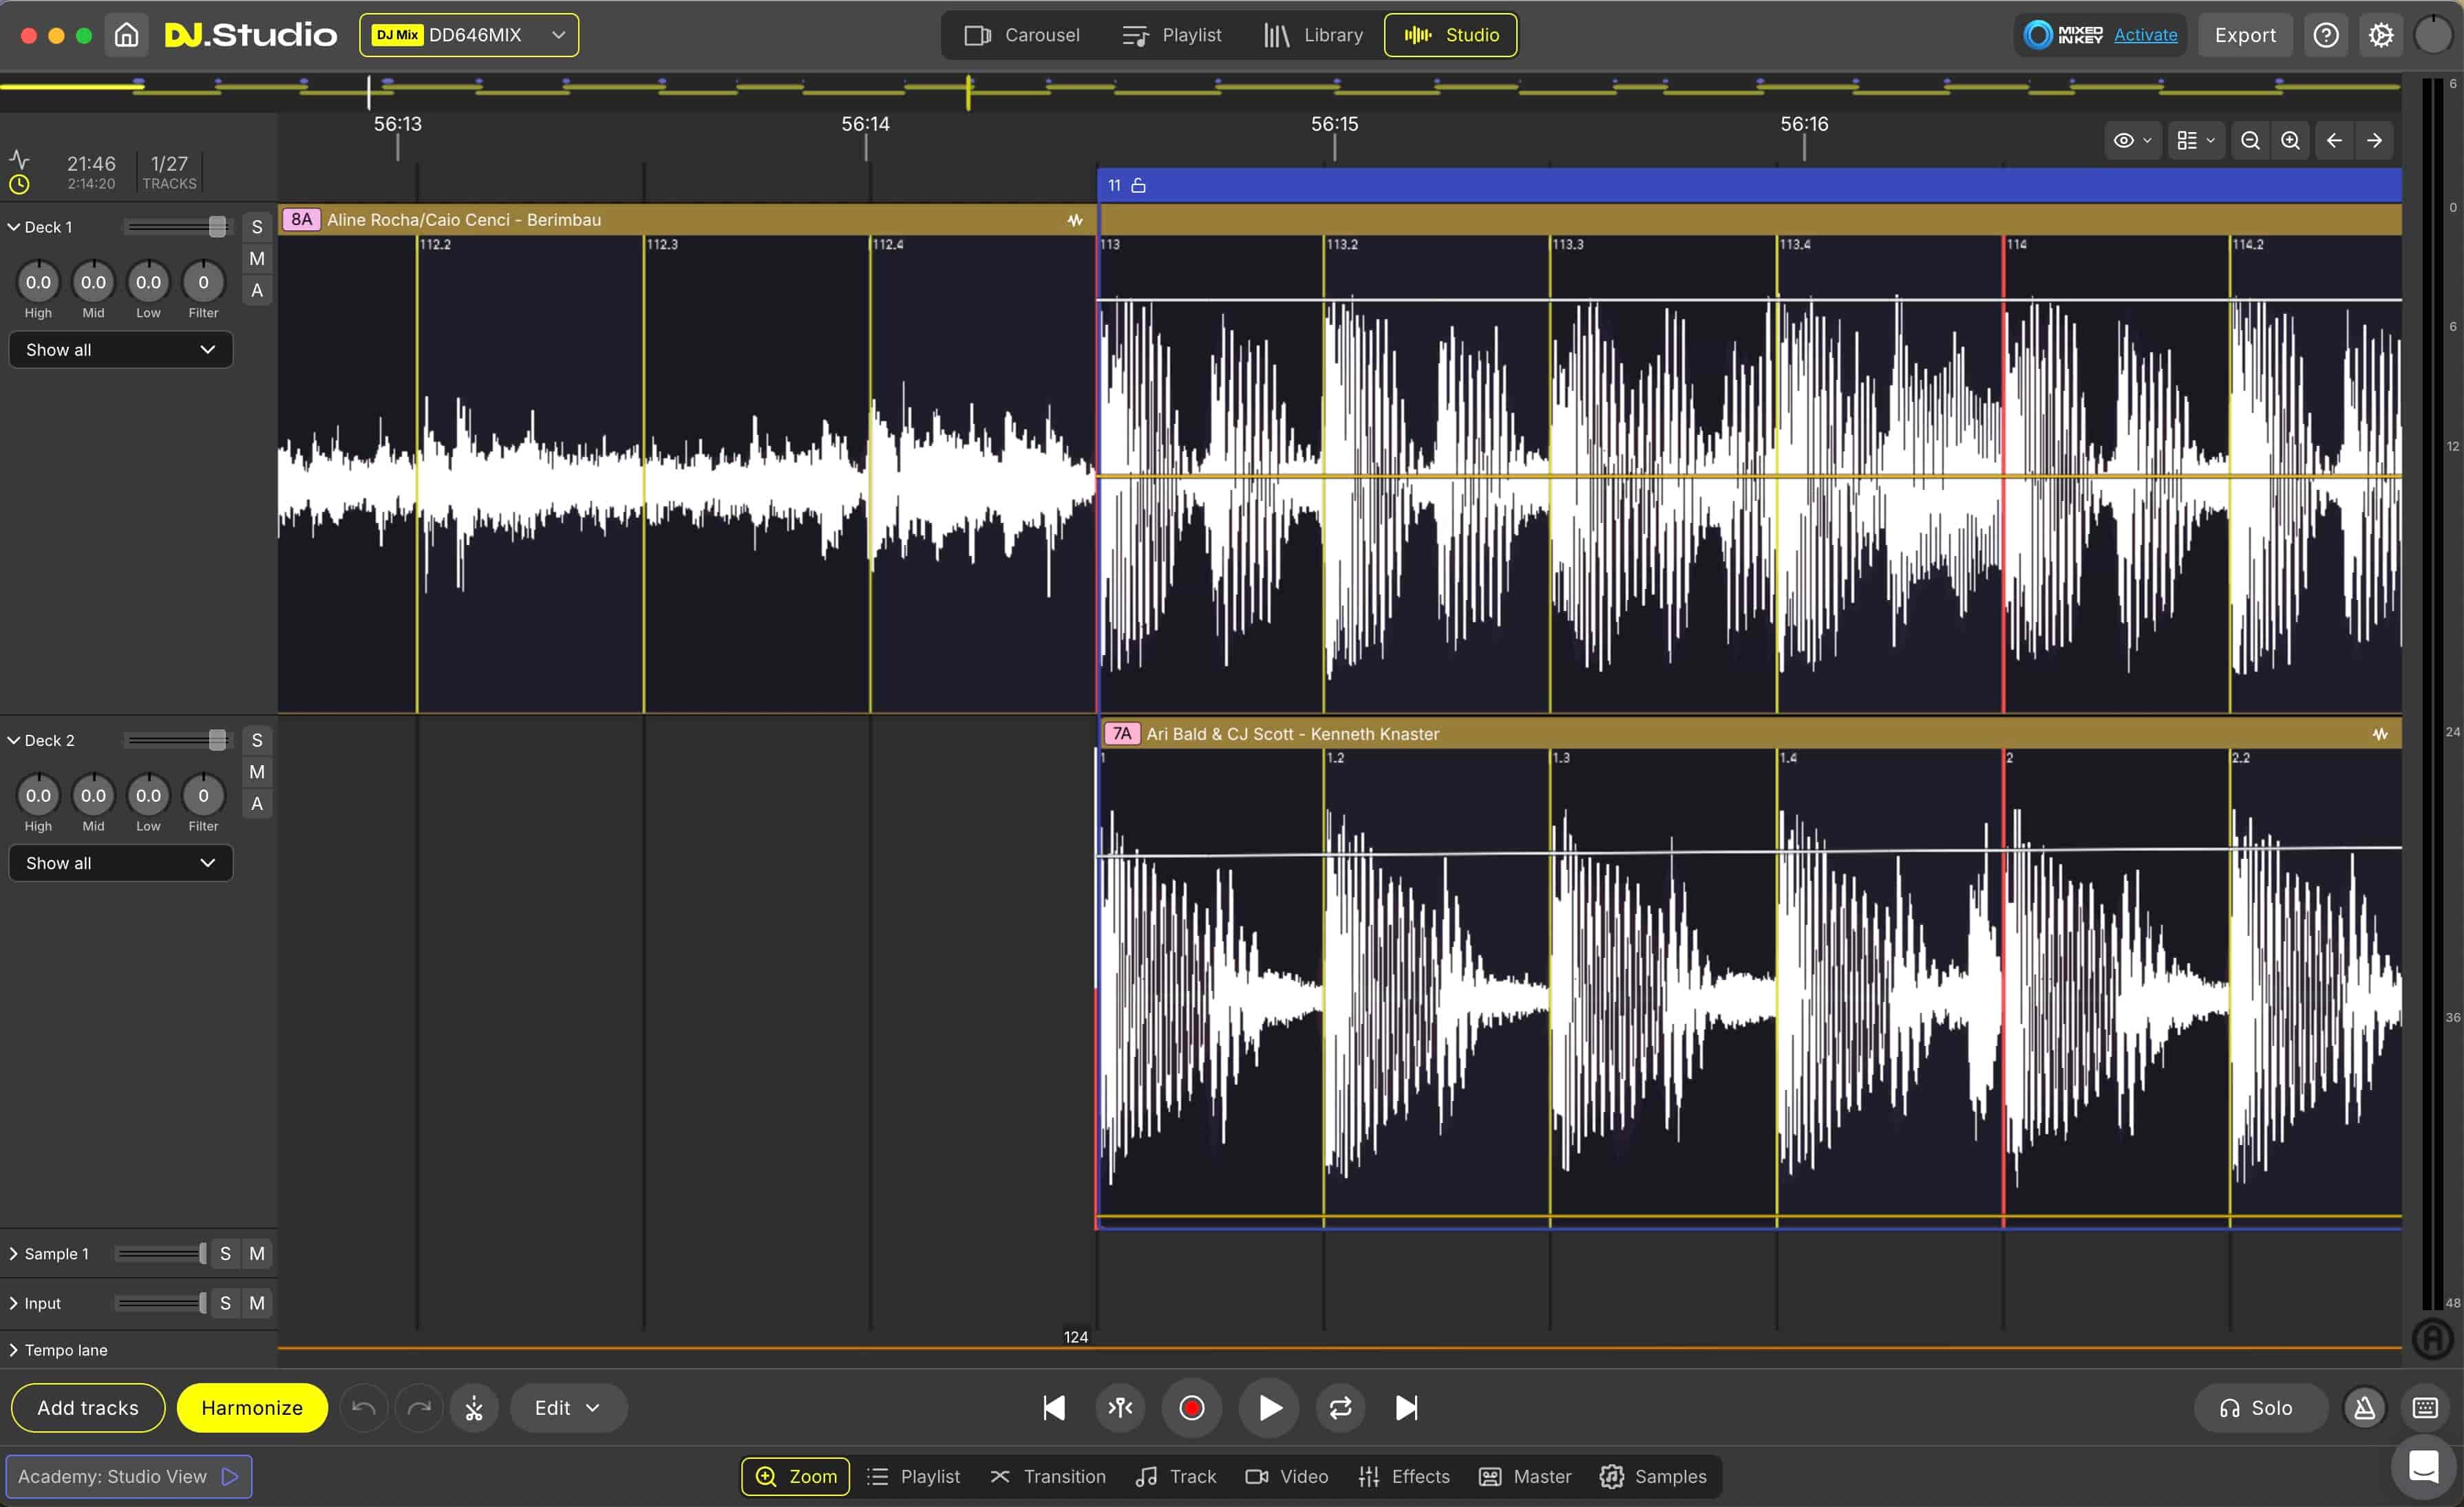Zoom in the timeline magnifier
The image size is (2464, 1507).
tap(2290, 141)
